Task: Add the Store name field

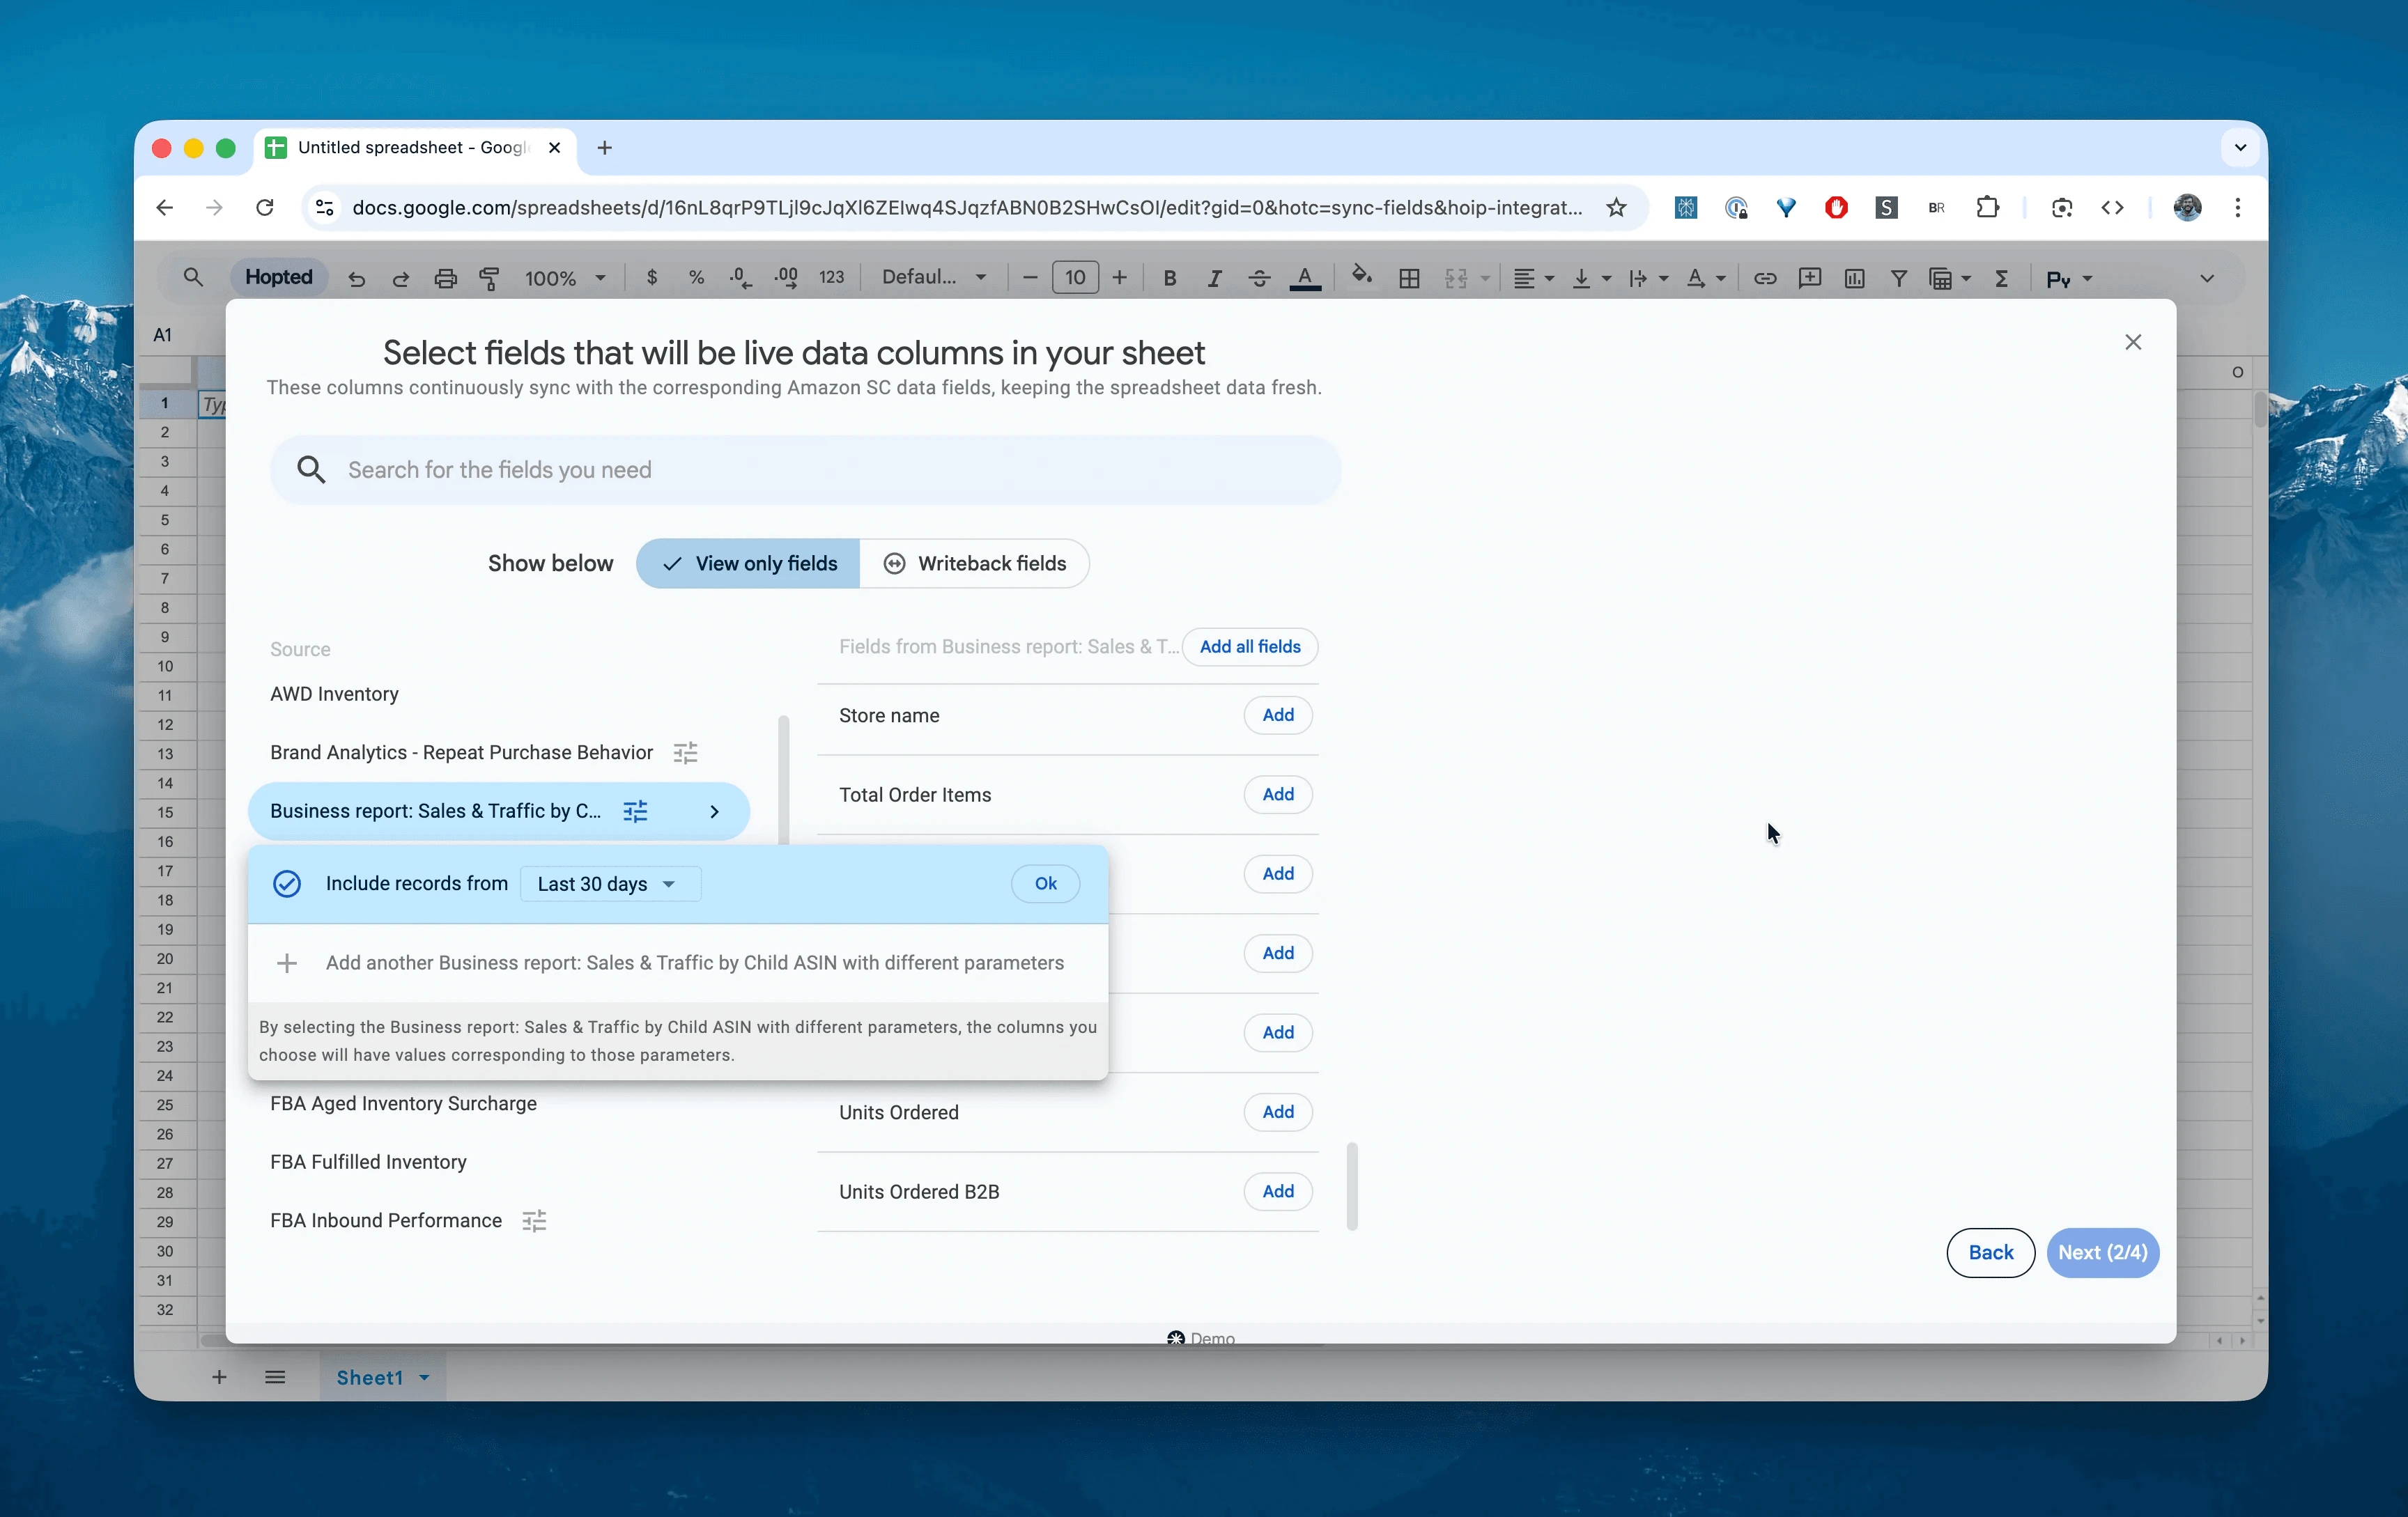Action: point(1278,715)
